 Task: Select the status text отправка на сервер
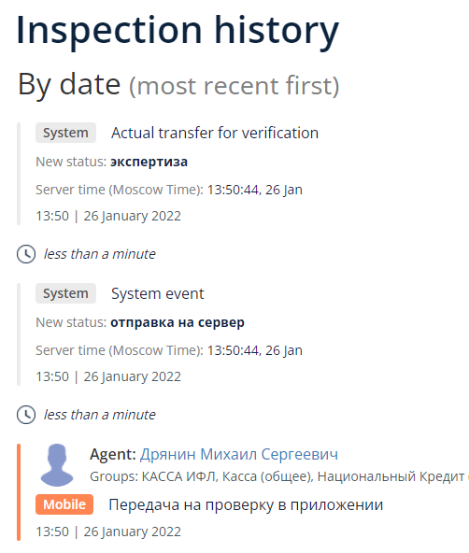click(178, 322)
